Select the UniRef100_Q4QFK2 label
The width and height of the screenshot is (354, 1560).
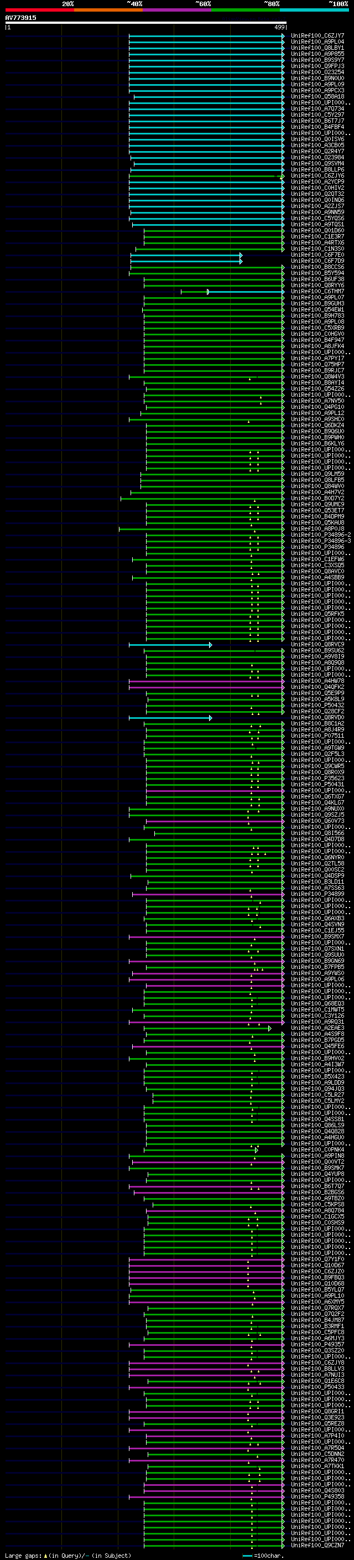[317, 687]
